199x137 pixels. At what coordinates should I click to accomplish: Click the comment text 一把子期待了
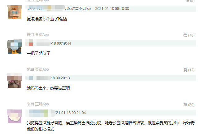(39, 53)
